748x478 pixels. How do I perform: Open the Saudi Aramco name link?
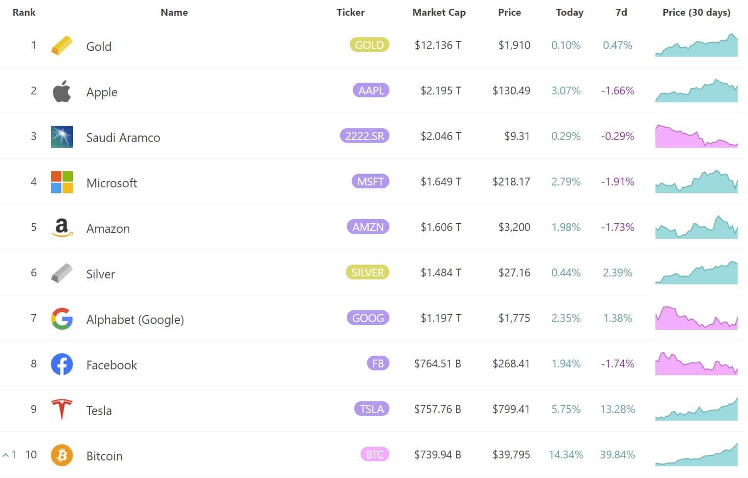pyautogui.click(x=123, y=137)
